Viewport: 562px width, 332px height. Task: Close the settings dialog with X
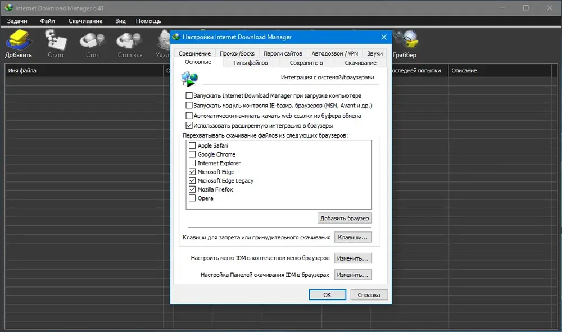(x=383, y=37)
